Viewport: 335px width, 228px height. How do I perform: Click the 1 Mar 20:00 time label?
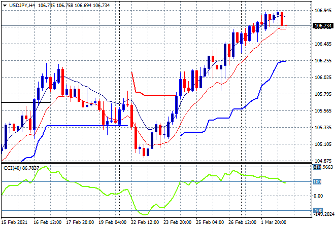(x=274, y=222)
